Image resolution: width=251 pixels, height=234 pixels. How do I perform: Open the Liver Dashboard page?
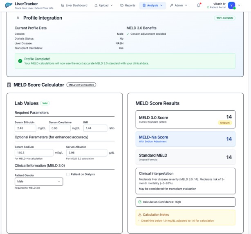click(74, 5)
